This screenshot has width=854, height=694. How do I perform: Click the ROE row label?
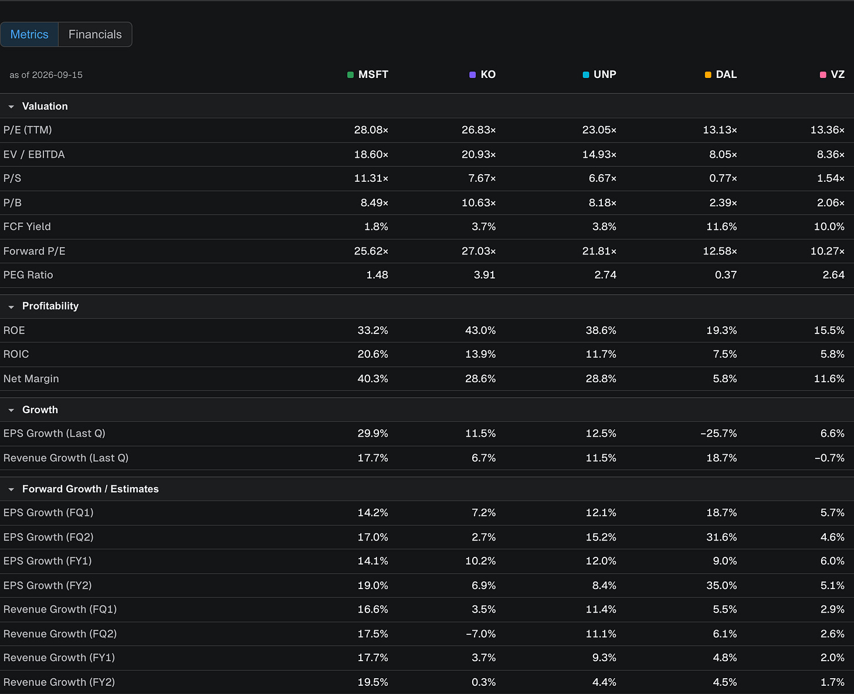click(x=14, y=331)
